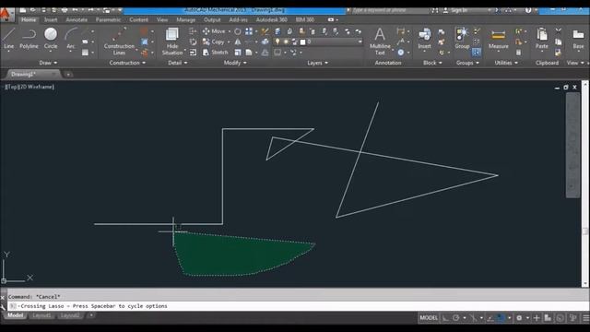Activate the Move command
Image resolution: width=590 pixels, height=332 pixels.
click(x=214, y=31)
